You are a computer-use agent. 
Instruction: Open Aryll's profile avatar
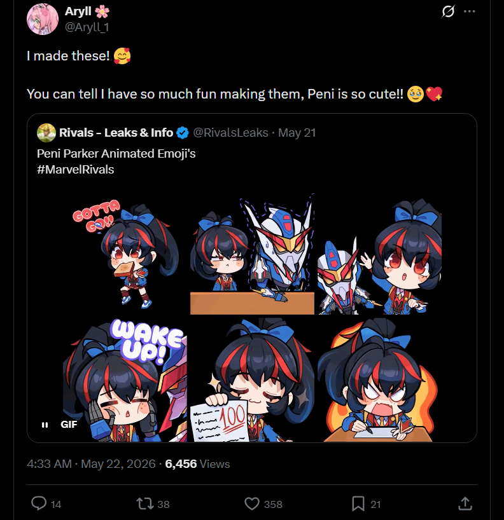click(43, 19)
